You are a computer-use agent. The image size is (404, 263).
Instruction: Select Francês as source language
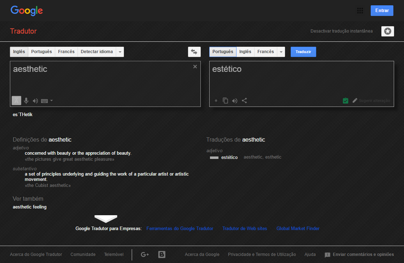pos(66,52)
